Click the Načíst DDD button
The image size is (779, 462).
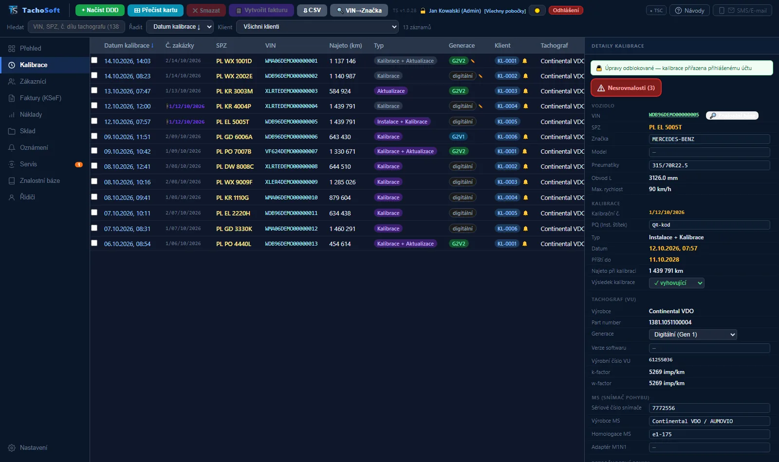point(100,10)
